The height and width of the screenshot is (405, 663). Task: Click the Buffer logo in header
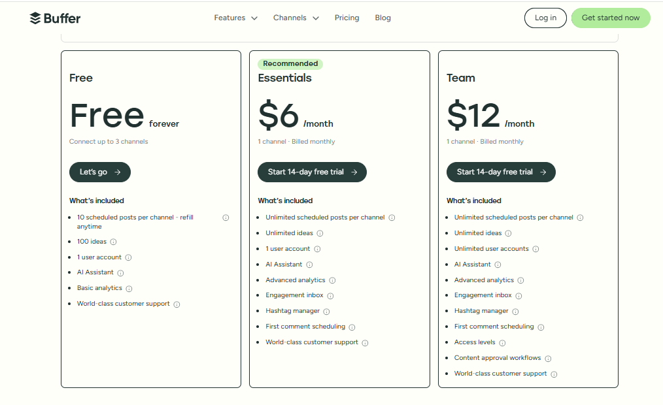click(55, 18)
